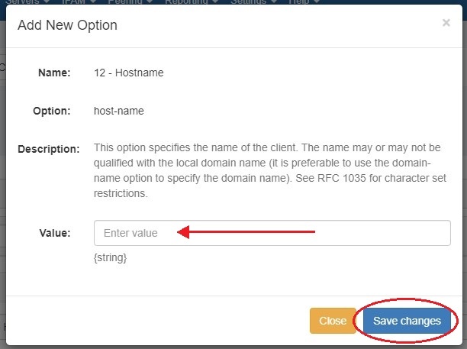
Task: Click the Name field label
Action: 54,73
